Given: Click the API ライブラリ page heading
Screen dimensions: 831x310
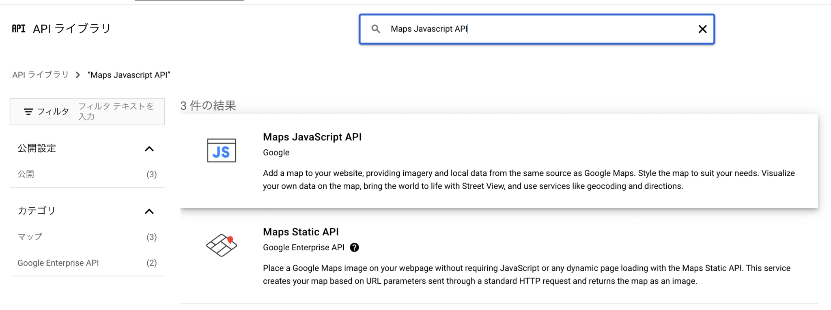Looking at the screenshot, I should coord(72,28).
